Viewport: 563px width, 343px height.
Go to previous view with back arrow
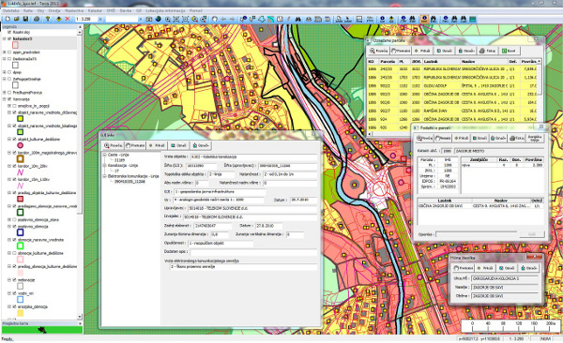[223, 19]
